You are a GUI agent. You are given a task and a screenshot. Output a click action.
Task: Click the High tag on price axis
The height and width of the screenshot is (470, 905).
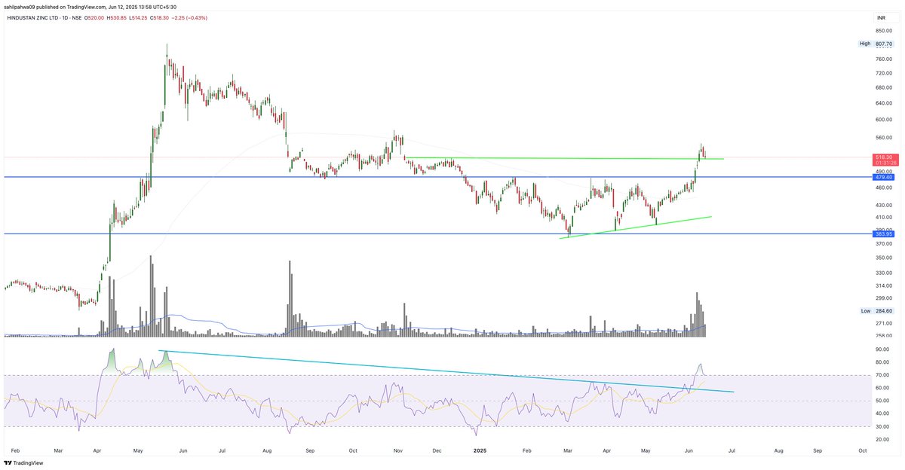865,44
